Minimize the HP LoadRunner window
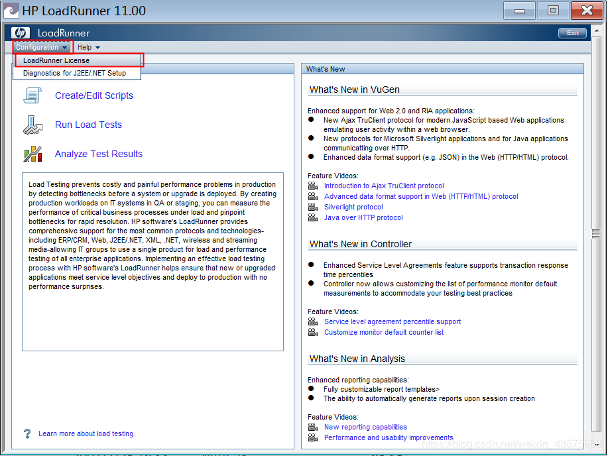 click(x=519, y=11)
